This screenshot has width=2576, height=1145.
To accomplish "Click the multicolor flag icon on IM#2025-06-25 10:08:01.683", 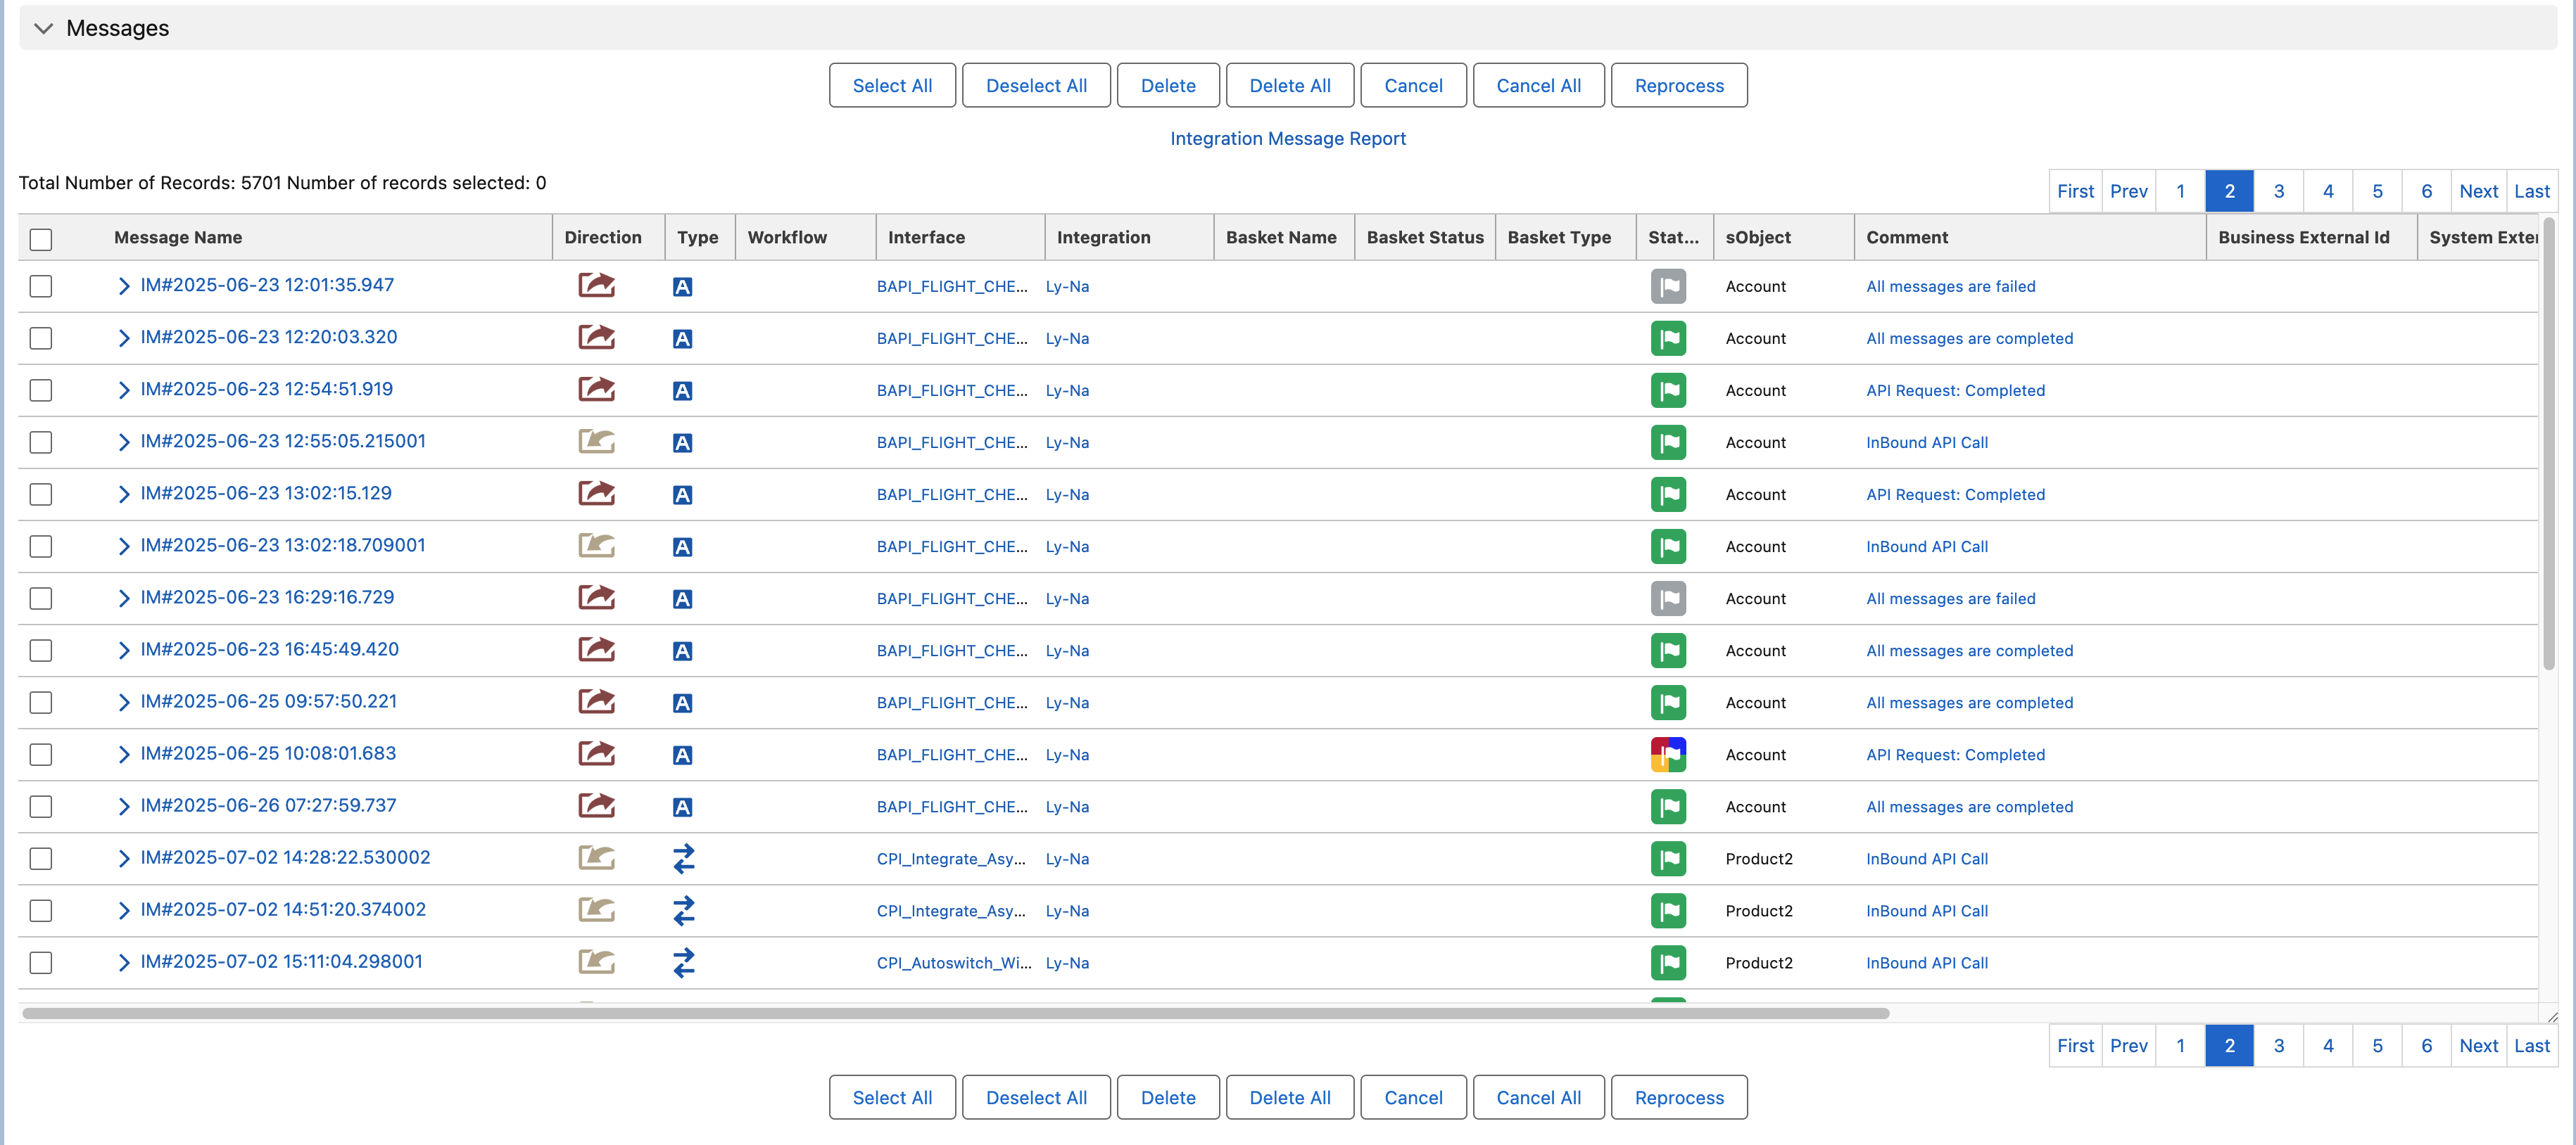I will tap(1668, 753).
